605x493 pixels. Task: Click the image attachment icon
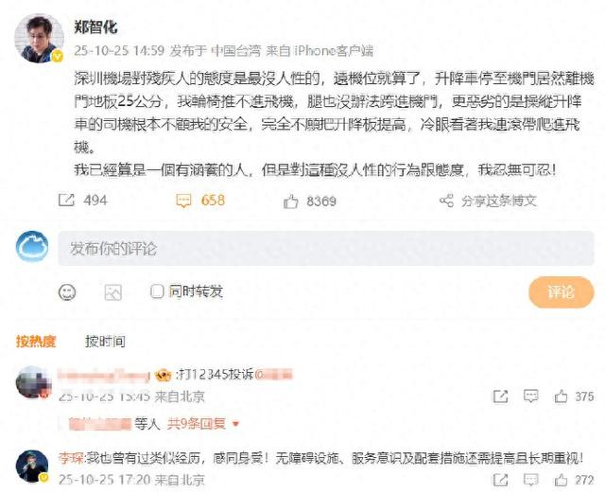tap(113, 292)
